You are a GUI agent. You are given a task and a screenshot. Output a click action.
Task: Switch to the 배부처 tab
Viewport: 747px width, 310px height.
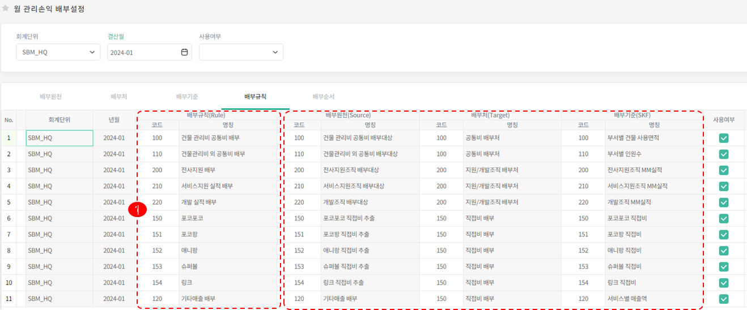[x=119, y=97]
